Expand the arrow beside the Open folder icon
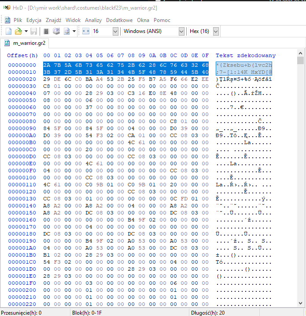This screenshot has width=306, height=316. coord(26,31)
